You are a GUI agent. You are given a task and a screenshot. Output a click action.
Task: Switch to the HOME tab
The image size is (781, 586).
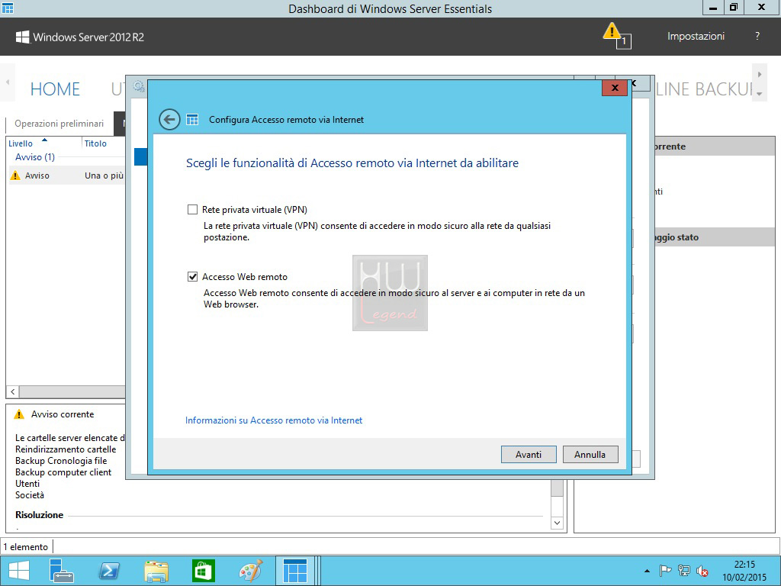(55, 89)
